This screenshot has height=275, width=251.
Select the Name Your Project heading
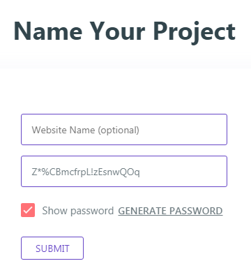click(125, 31)
